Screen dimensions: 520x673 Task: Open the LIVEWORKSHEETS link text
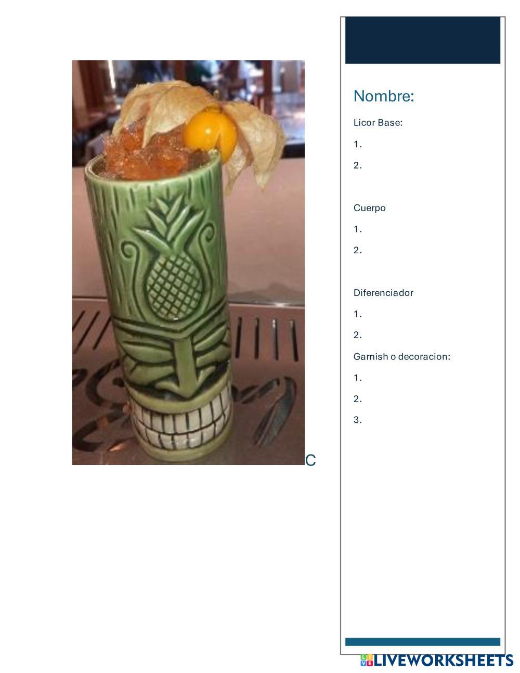click(x=444, y=661)
